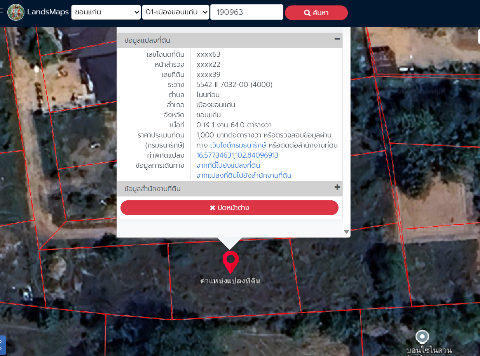Collapse parcel info using the minus icon
Viewport: 480px width, 356px height.
pos(337,39)
